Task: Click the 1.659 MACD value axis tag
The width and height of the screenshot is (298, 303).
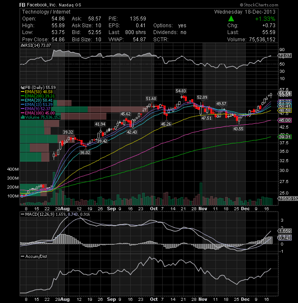Action: click(285, 231)
